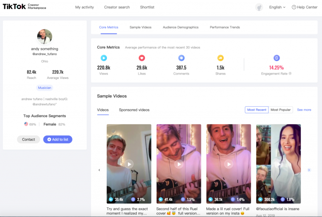The height and width of the screenshot is (217, 322).
Task: Click the 'Second half of this Ruel' caption
Action: point(178,211)
